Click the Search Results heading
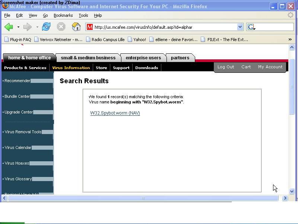The image size is (298, 224). [x=84, y=81]
